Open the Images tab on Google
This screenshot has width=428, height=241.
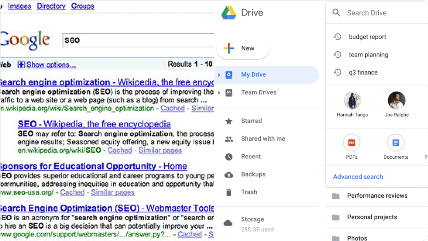click(x=19, y=6)
